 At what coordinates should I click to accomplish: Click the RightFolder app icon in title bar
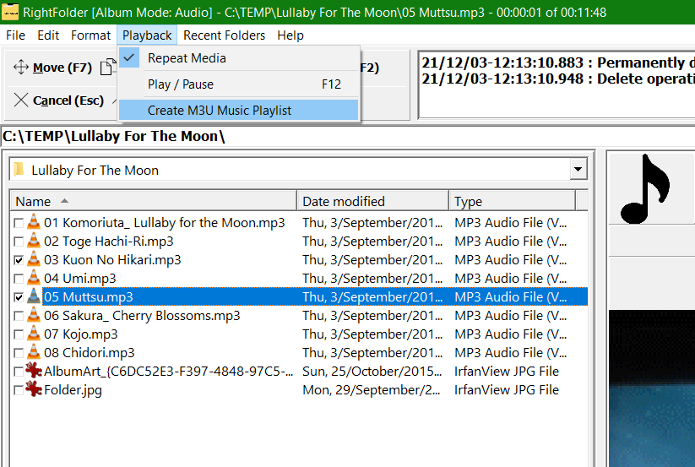(x=10, y=12)
